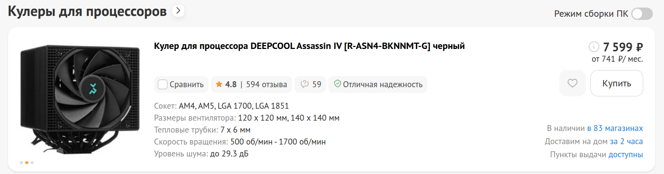Open the comments bubble icon showing 59
The height and width of the screenshot is (174, 664).
[304, 84]
